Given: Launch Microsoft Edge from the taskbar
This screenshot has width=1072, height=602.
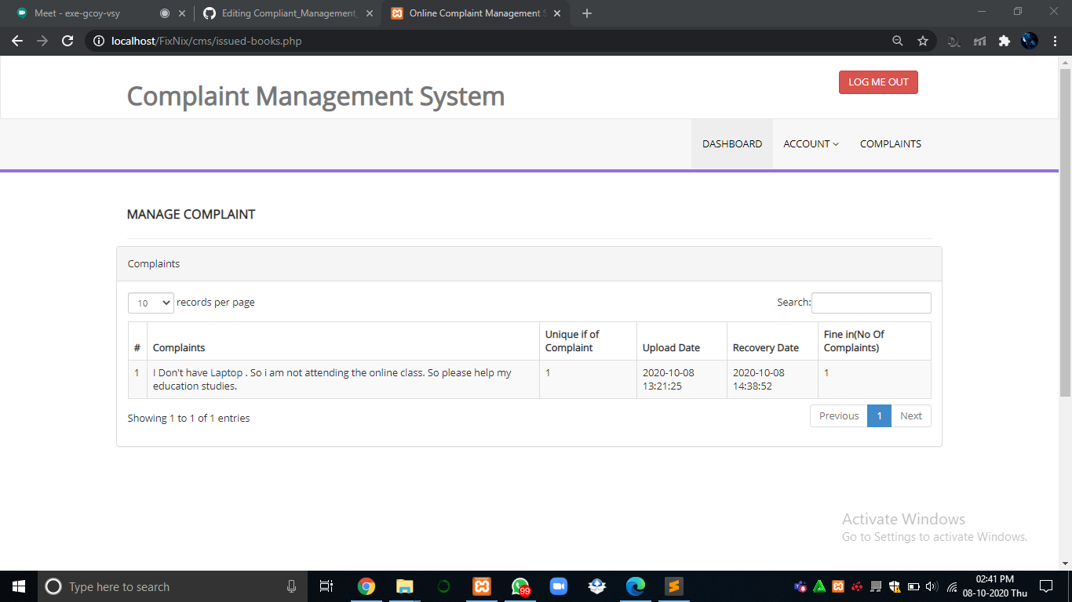Looking at the screenshot, I should coord(635,586).
